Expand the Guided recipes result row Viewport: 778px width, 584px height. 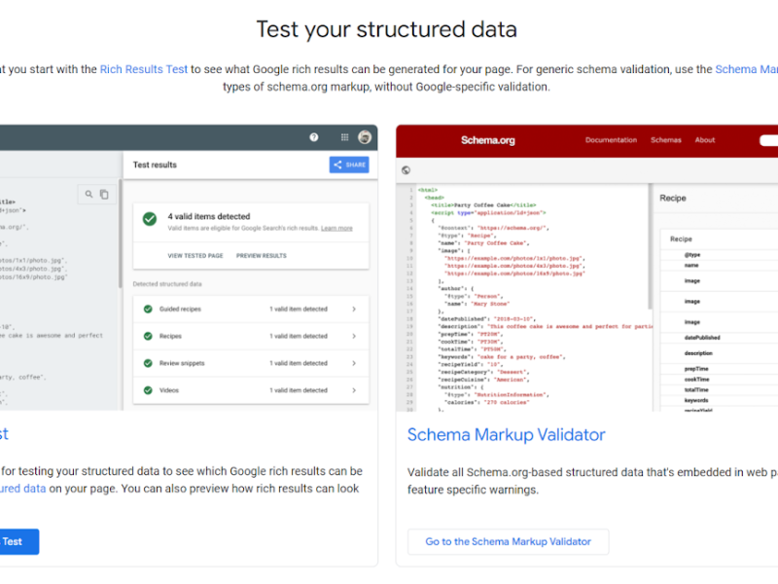[353, 310]
